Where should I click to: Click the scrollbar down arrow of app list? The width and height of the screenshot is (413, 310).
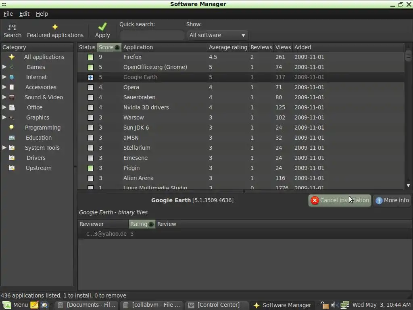coord(408,186)
